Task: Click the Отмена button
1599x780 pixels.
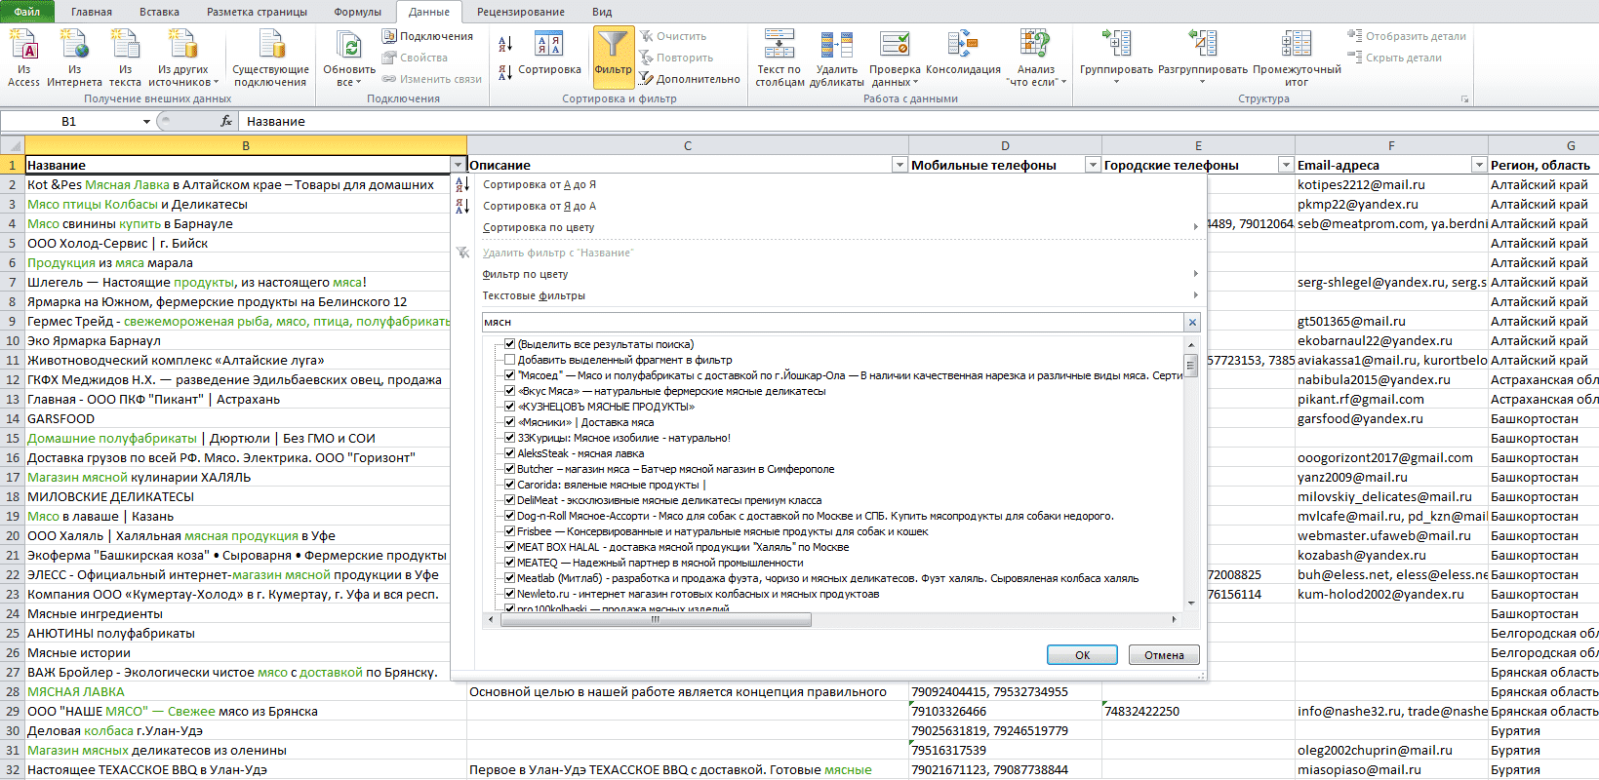Action: pyautogui.click(x=1164, y=655)
